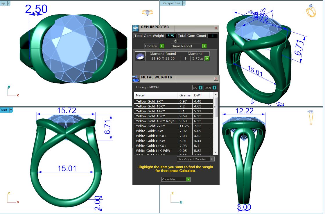Select the Diamond Round gem thumbnail
This screenshot has width=325, height=214.
(x=140, y=56)
